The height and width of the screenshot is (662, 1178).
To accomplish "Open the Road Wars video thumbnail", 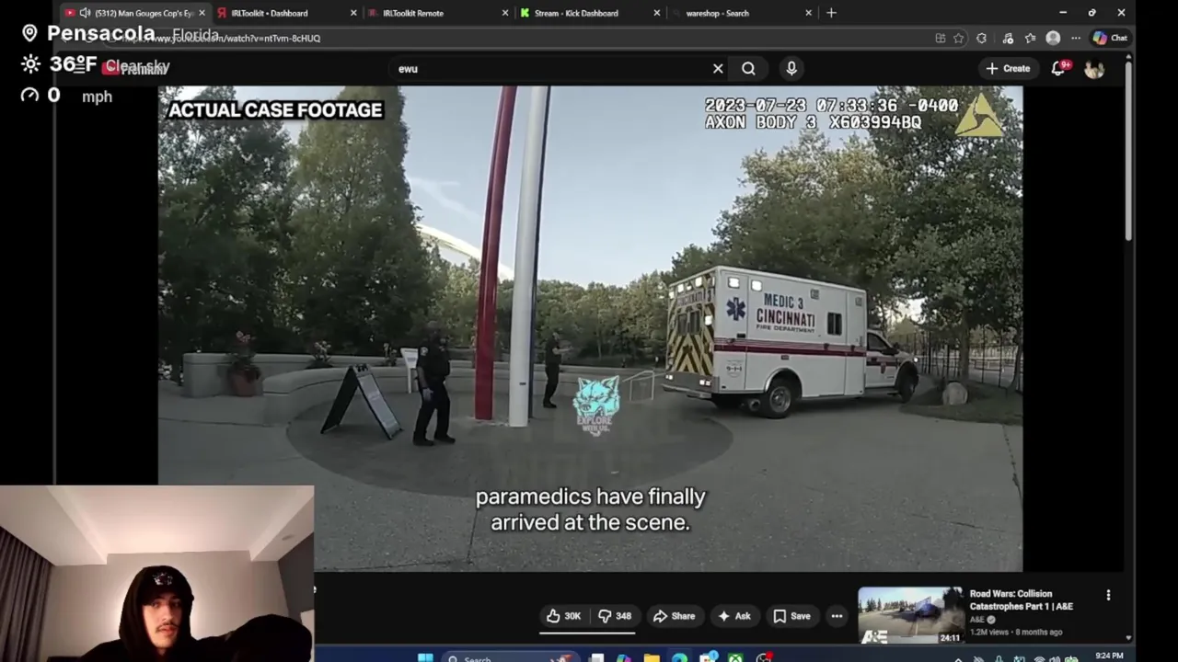I will tap(910, 614).
